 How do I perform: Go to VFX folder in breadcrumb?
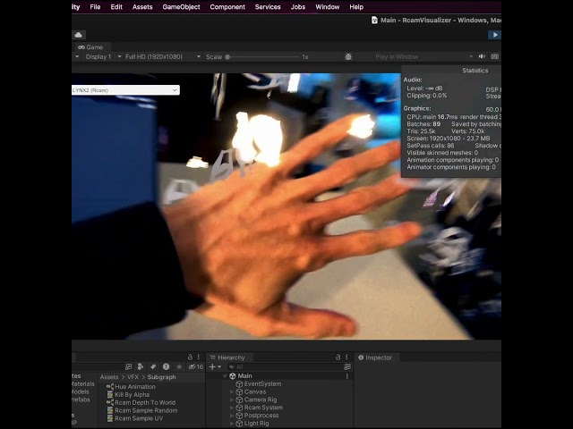click(133, 377)
